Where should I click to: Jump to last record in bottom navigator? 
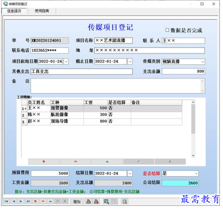[28, 201]
